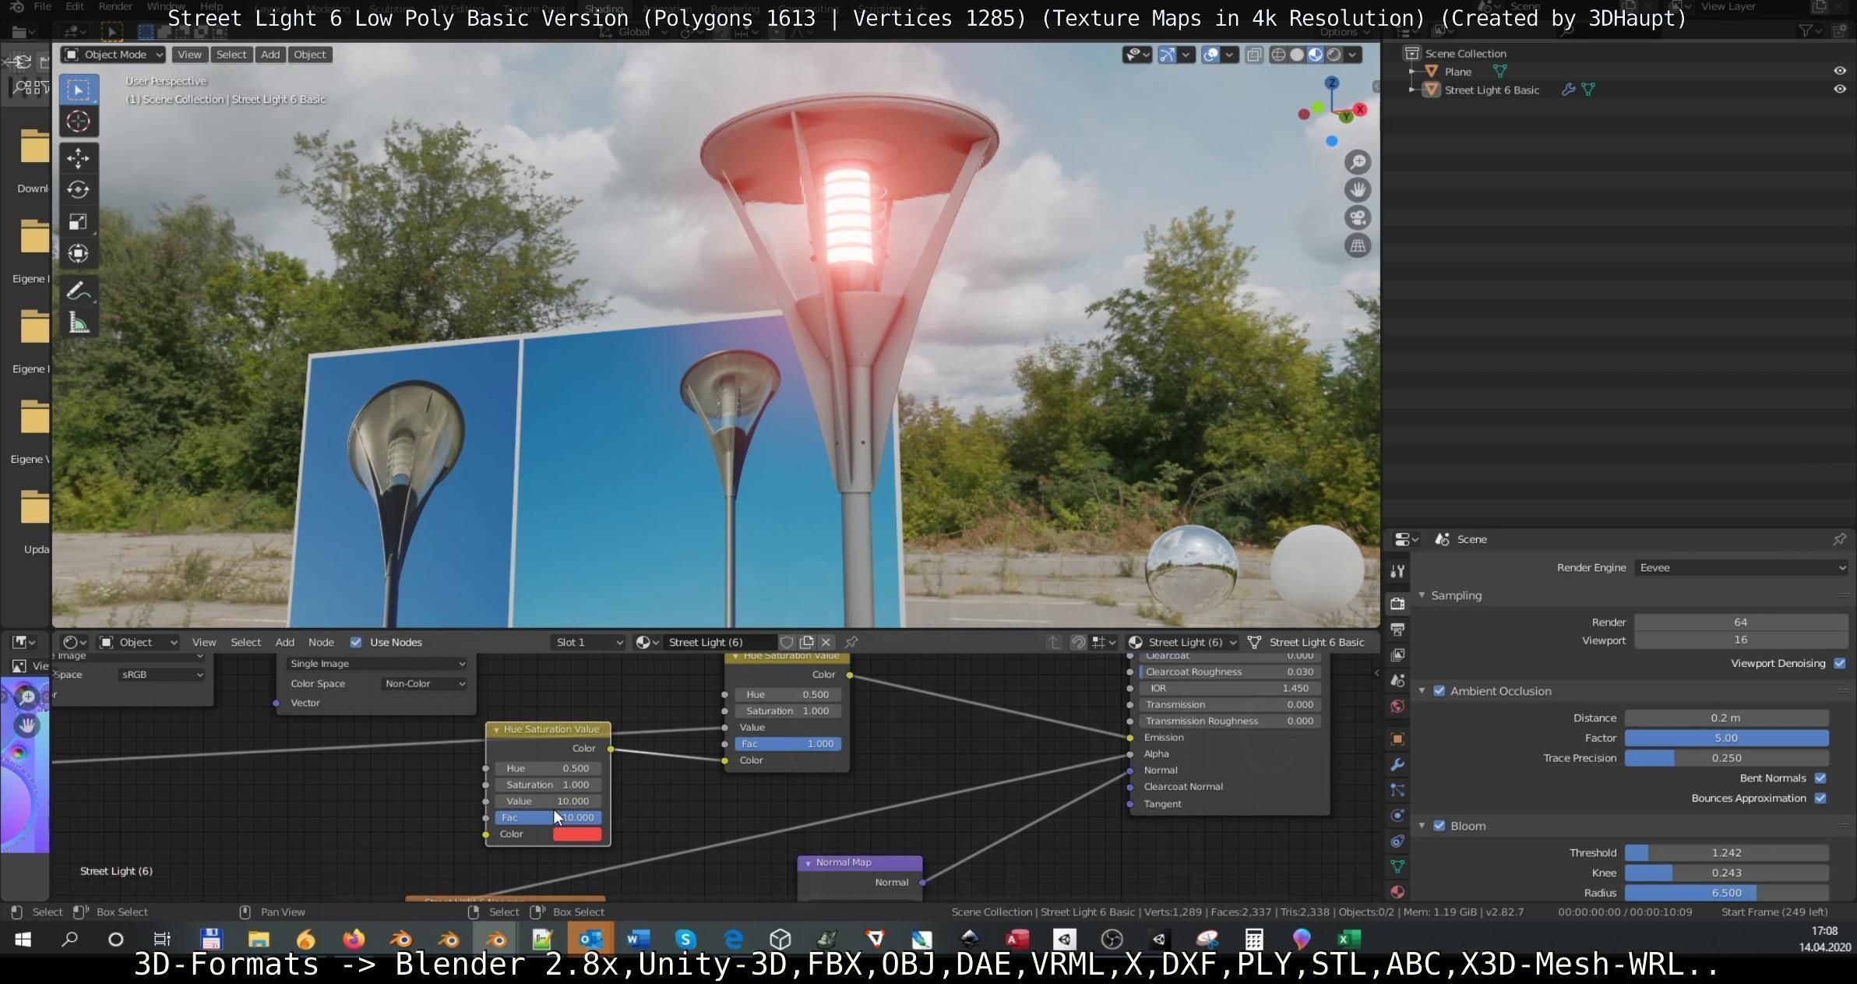The image size is (1857, 984).
Task: Open the Render Engine Eevee dropdown
Action: [1741, 568]
